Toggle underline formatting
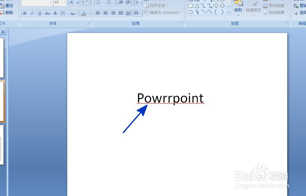306x196 pixels. 40,13
